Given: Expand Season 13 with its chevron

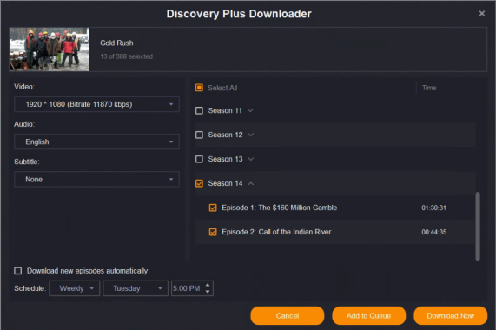Looking at the screenshot, I should coord(251,159).
